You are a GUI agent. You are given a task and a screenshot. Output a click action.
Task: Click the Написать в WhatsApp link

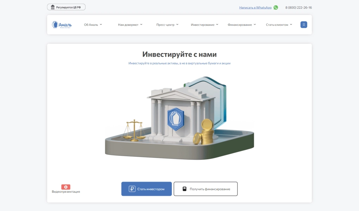tap(255, 7)
